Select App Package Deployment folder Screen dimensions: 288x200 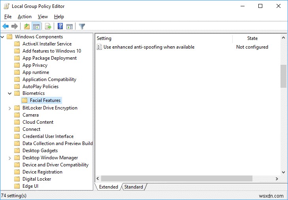[x=50, y=58]
